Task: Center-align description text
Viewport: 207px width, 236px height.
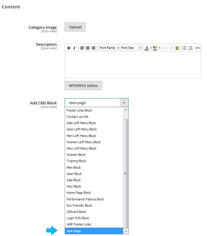Action: click(x=88, y=48)
